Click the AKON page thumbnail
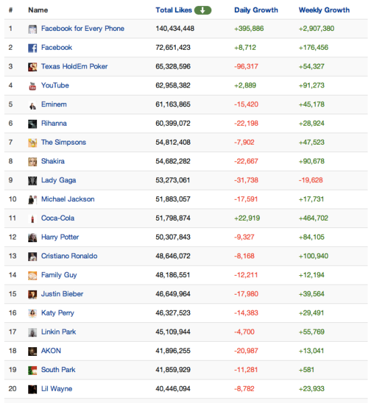371x403 pixels. pos(32,352)
